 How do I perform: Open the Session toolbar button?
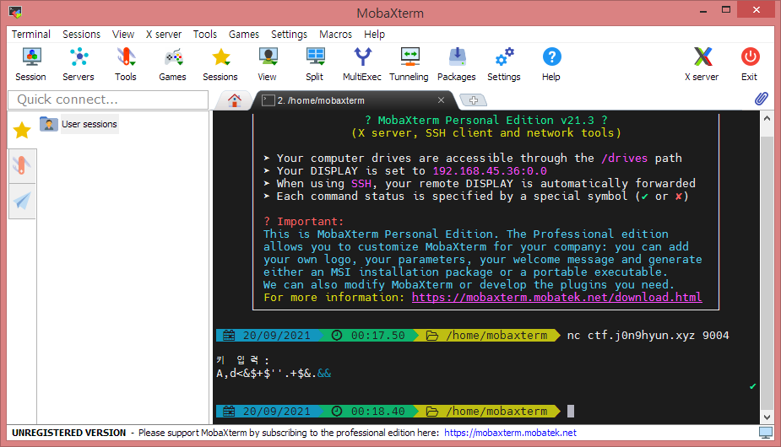click(31, 64)
